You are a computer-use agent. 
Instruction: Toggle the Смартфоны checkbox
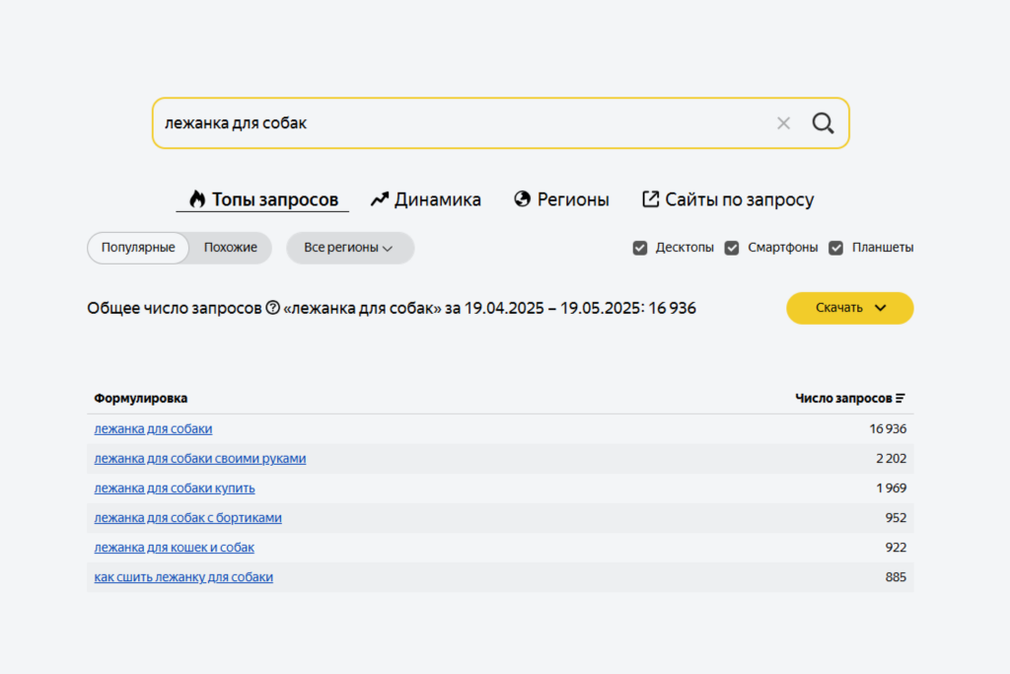[732, 248]
